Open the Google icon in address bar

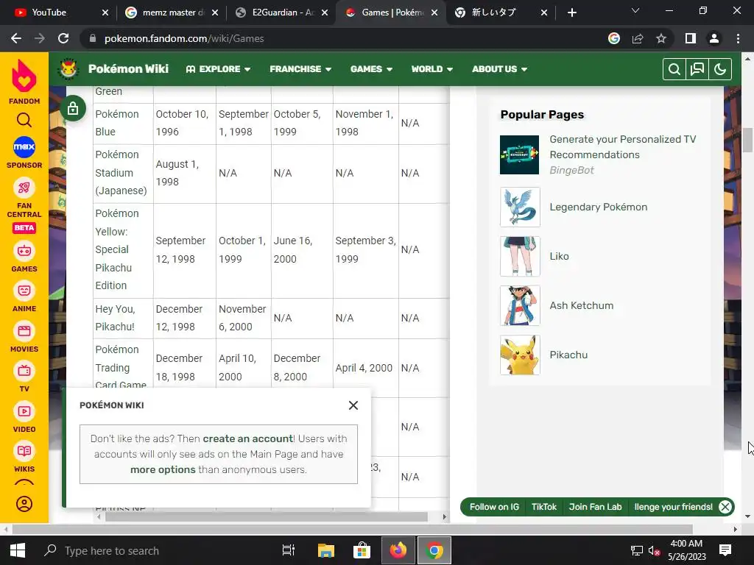coord(614,38)
